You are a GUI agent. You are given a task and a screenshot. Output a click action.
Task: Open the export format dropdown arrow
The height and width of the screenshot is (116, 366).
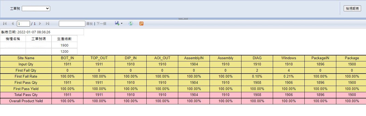(122, 24)
